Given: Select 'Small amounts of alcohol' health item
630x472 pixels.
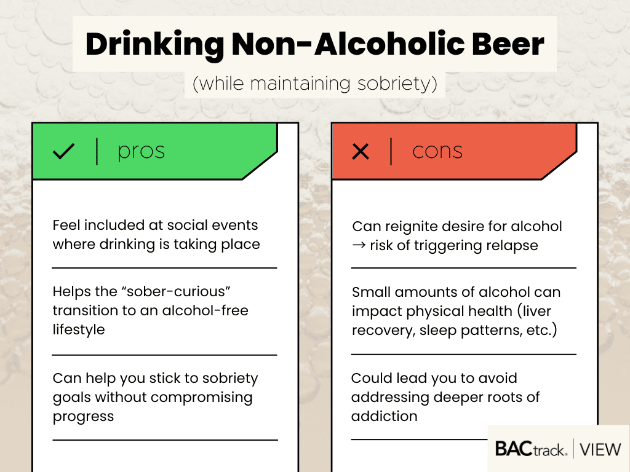Looking at the screenshot, I should pos(455,311).
